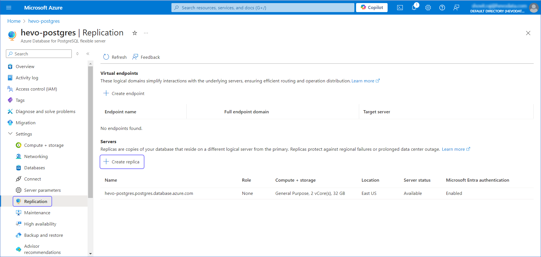Collapse the Settings section chevron
541x257 pixels.
(10, 134)
